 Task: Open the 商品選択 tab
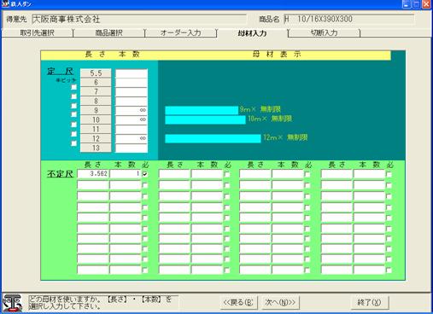click(108, 32)
